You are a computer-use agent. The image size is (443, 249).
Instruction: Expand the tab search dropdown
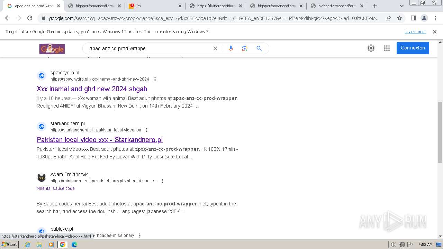[x=402, y=6]
